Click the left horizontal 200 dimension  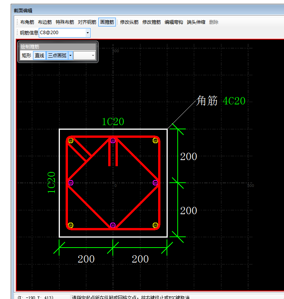86,259
